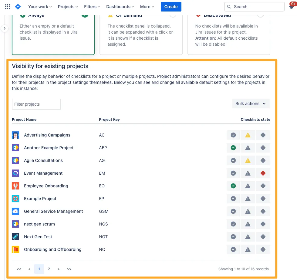The height and width of the screenshot is (280, 297).
Task: Click the General Service Management cloud avatar
Action: (x=15, y=211)
